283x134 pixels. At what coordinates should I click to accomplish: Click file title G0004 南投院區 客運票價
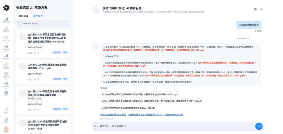(47, 125)
